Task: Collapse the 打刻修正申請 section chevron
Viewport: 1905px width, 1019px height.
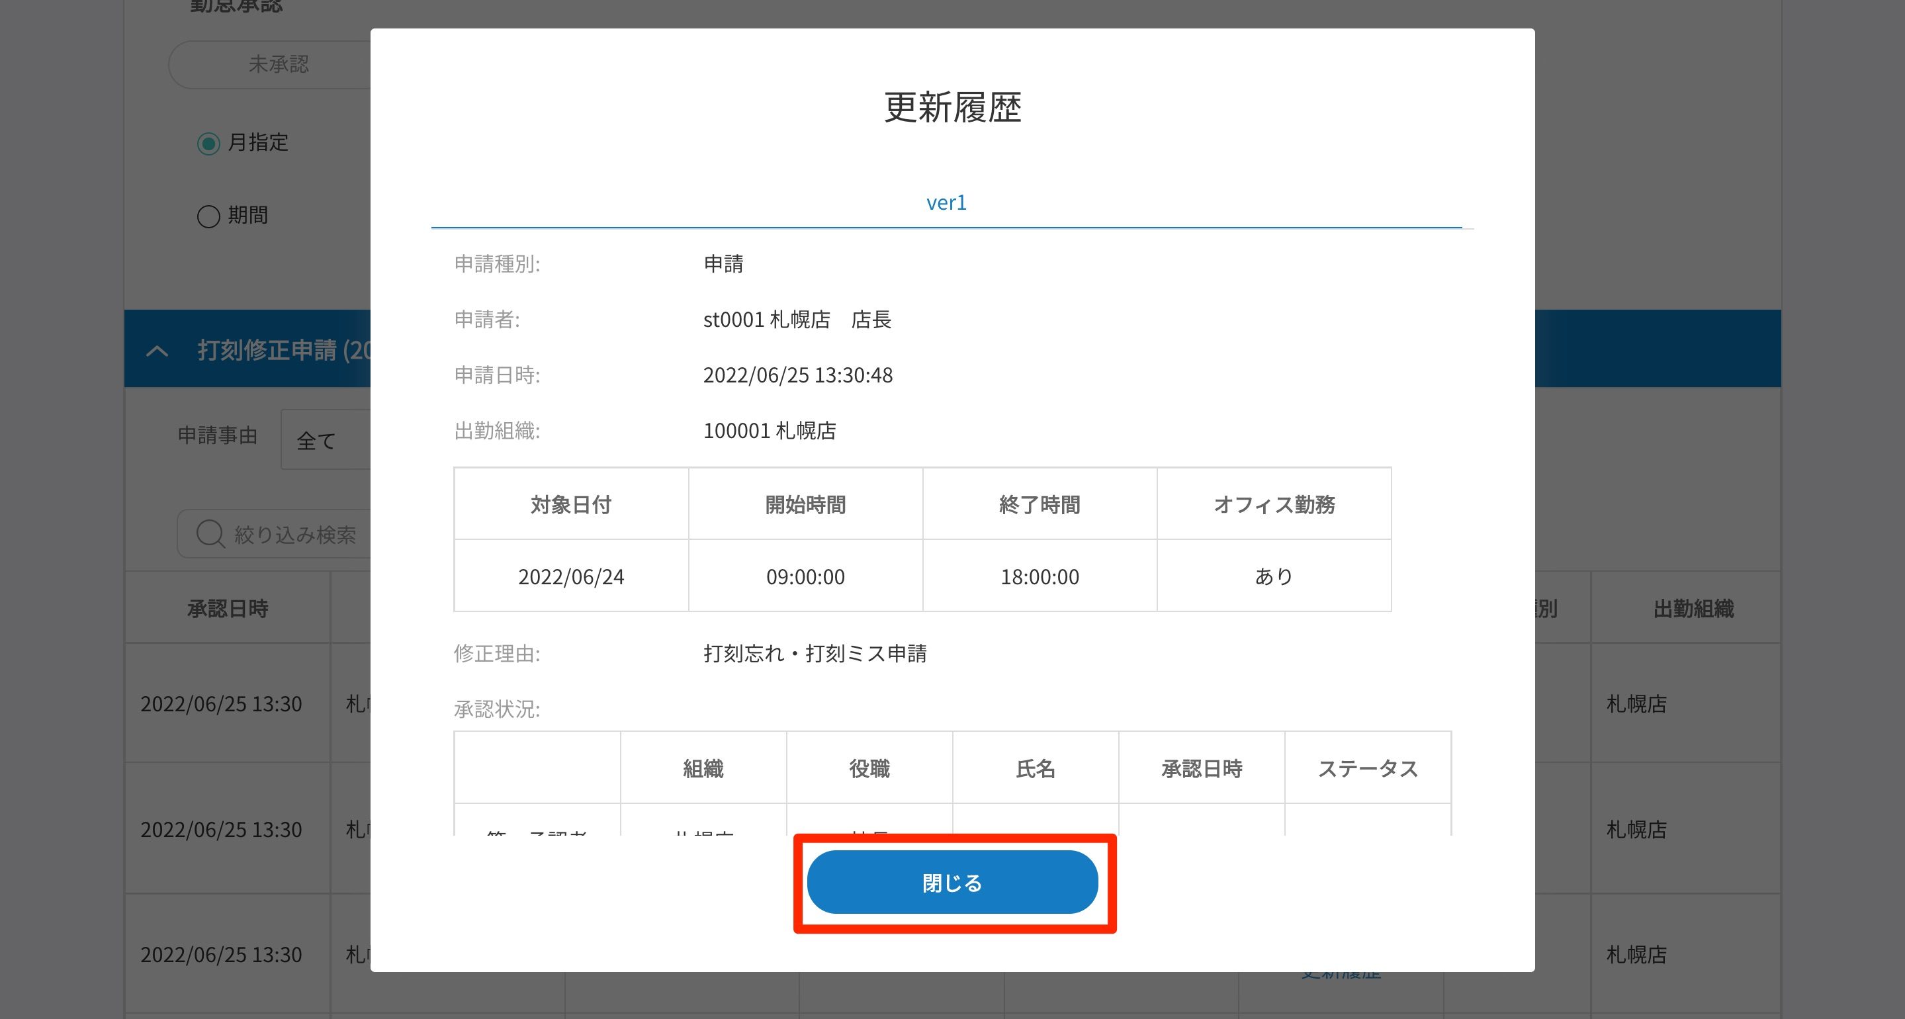Action: pos(157,351)
